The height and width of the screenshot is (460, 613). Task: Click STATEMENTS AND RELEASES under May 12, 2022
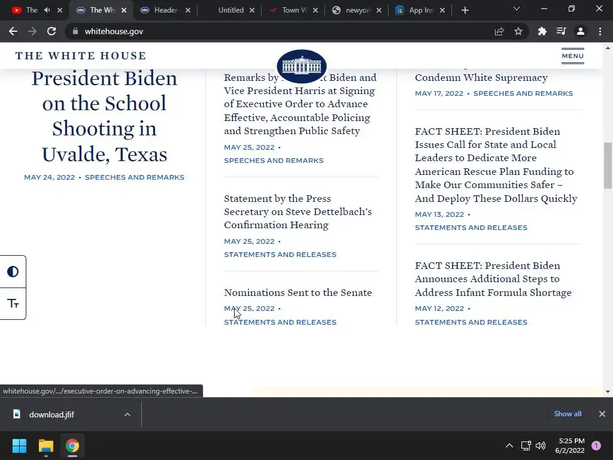471,322
